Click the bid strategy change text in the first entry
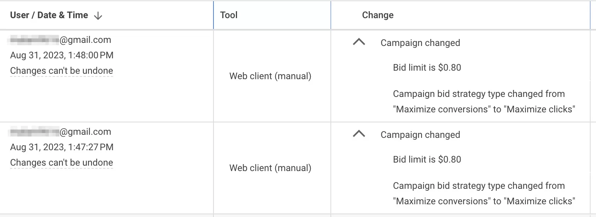 [484, 102]
